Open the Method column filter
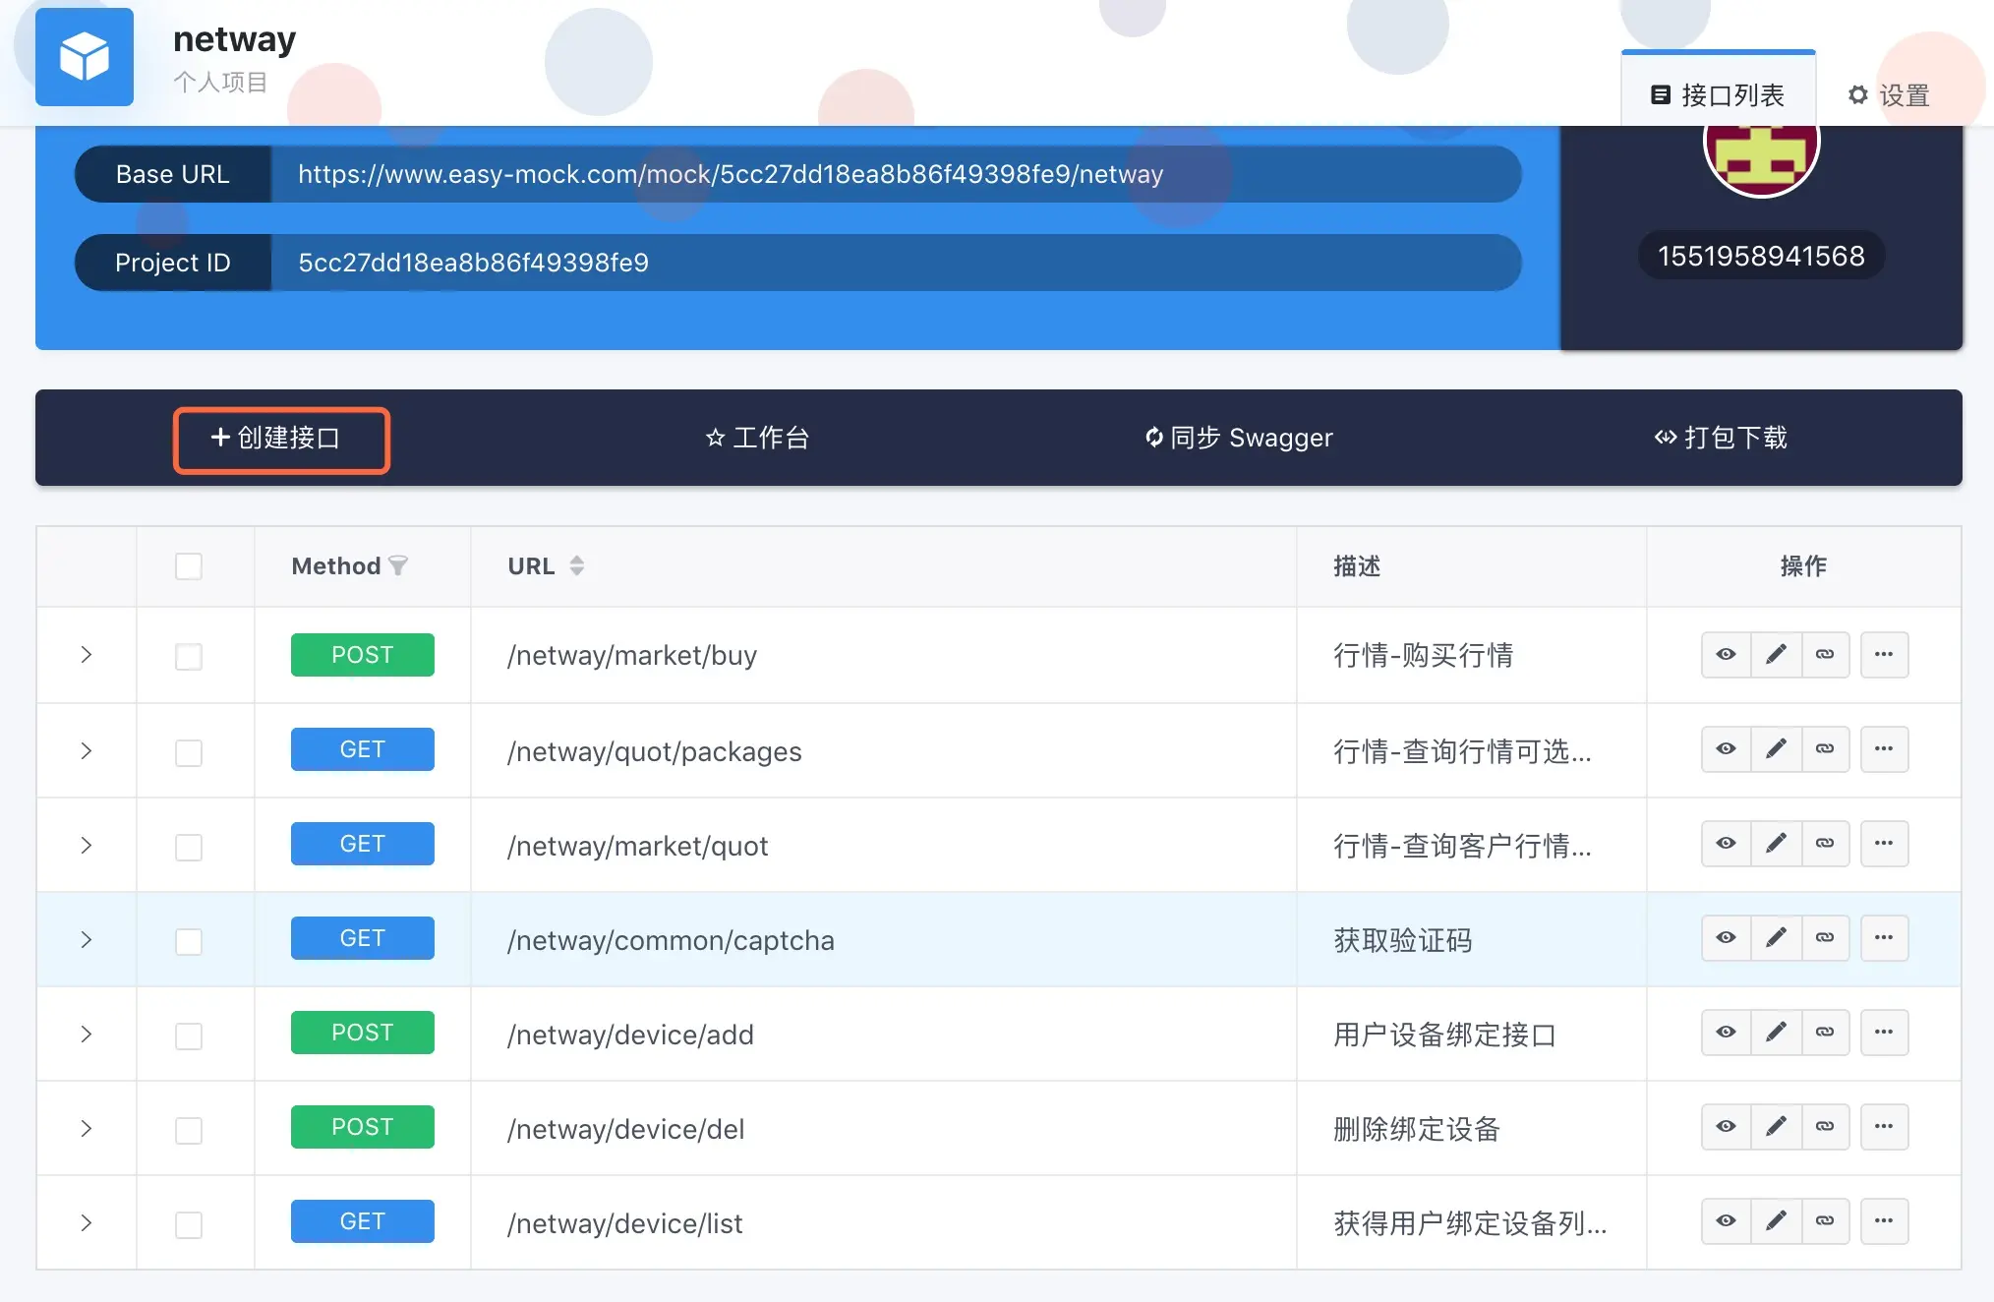Viewport: 1994px width, 1302px height. 398,566
